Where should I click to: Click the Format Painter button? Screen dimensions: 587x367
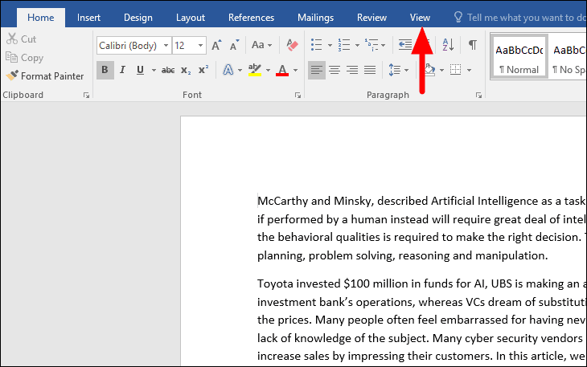click(x=45, y=76)
